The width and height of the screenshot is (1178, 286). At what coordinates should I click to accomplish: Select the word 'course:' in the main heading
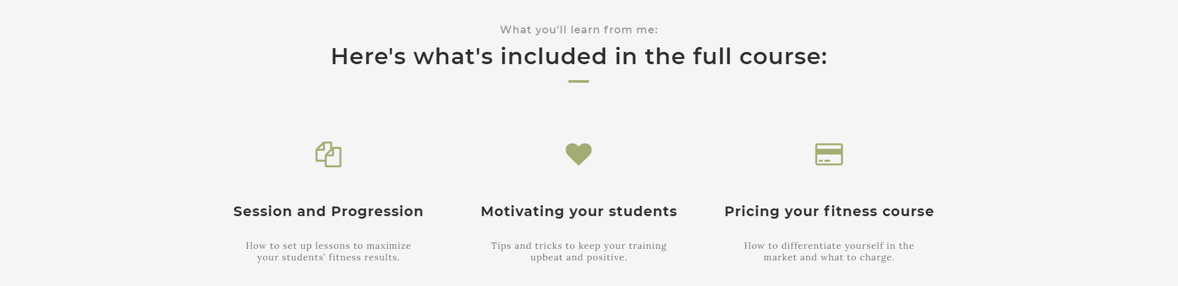coord(783,56)
